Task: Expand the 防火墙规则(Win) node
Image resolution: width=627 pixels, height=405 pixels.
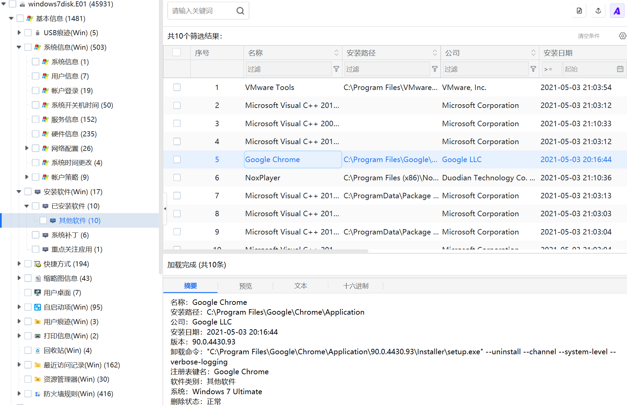Action: 19,393
